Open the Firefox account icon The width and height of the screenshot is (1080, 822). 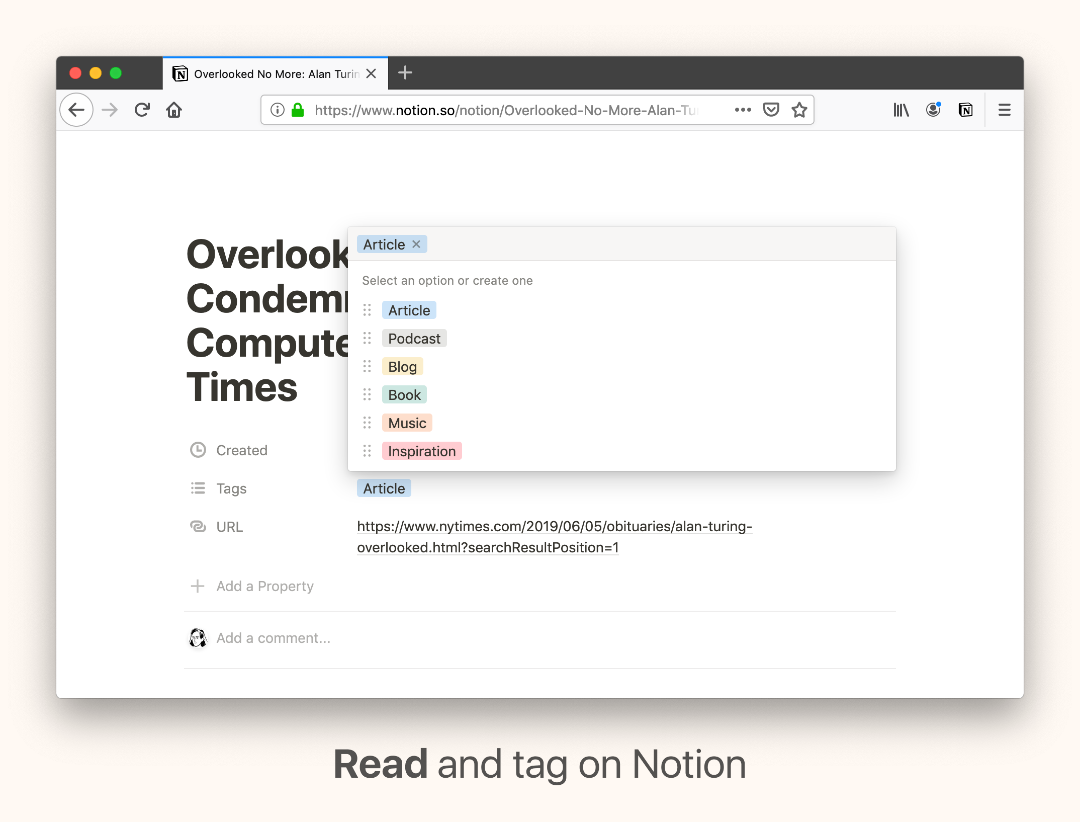pos(933,110)
